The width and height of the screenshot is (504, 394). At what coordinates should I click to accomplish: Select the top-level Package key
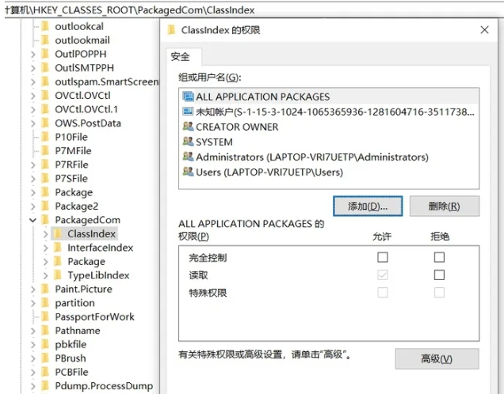coord(74,192)
